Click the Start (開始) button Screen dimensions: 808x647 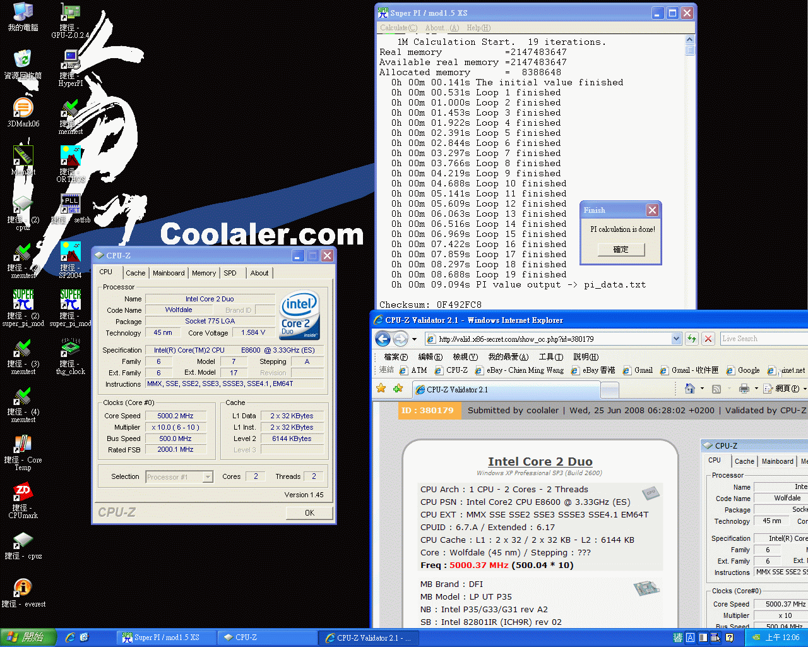(x=28, y=638)
